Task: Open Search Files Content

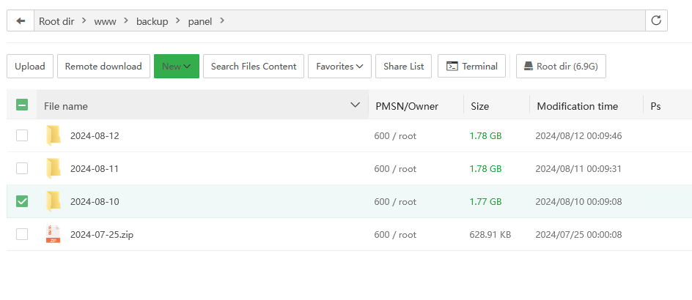Action: 254,66
